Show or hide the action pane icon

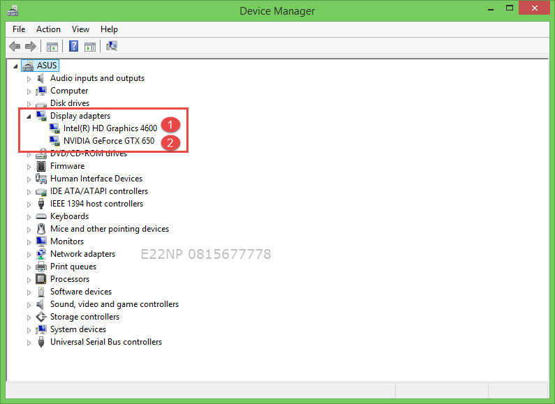(90, 46)
